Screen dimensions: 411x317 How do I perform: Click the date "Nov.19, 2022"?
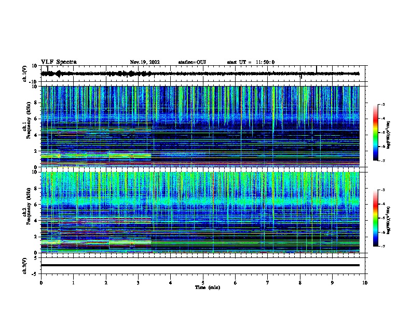tap(145, 62)
